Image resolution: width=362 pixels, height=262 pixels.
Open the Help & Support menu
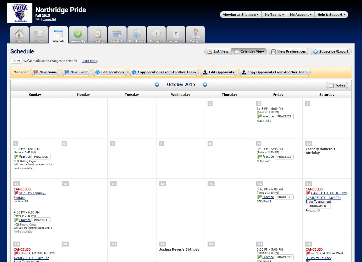tap(331, 15)
